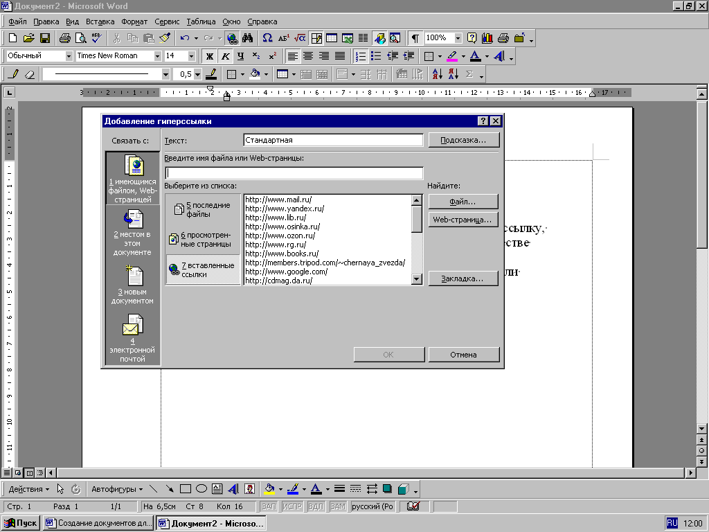Click the New document toolbar icon
Image resolution: width=709 pixels, height=532 pixels.
[x=12, y=38]
